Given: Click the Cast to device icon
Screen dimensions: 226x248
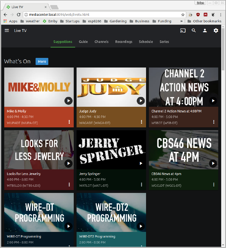Looking at the screenshot, I should [x=183, y=31].
